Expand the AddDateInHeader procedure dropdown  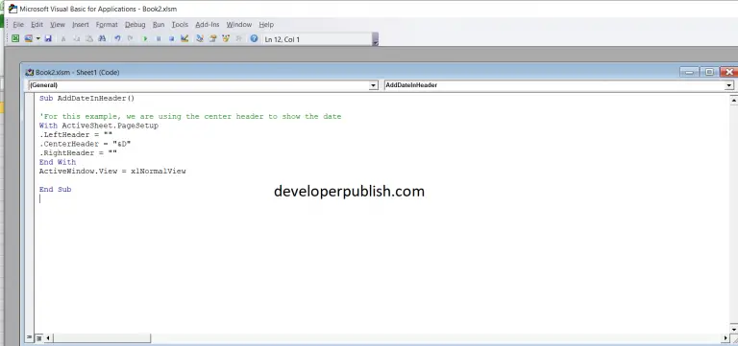(729, 85)
